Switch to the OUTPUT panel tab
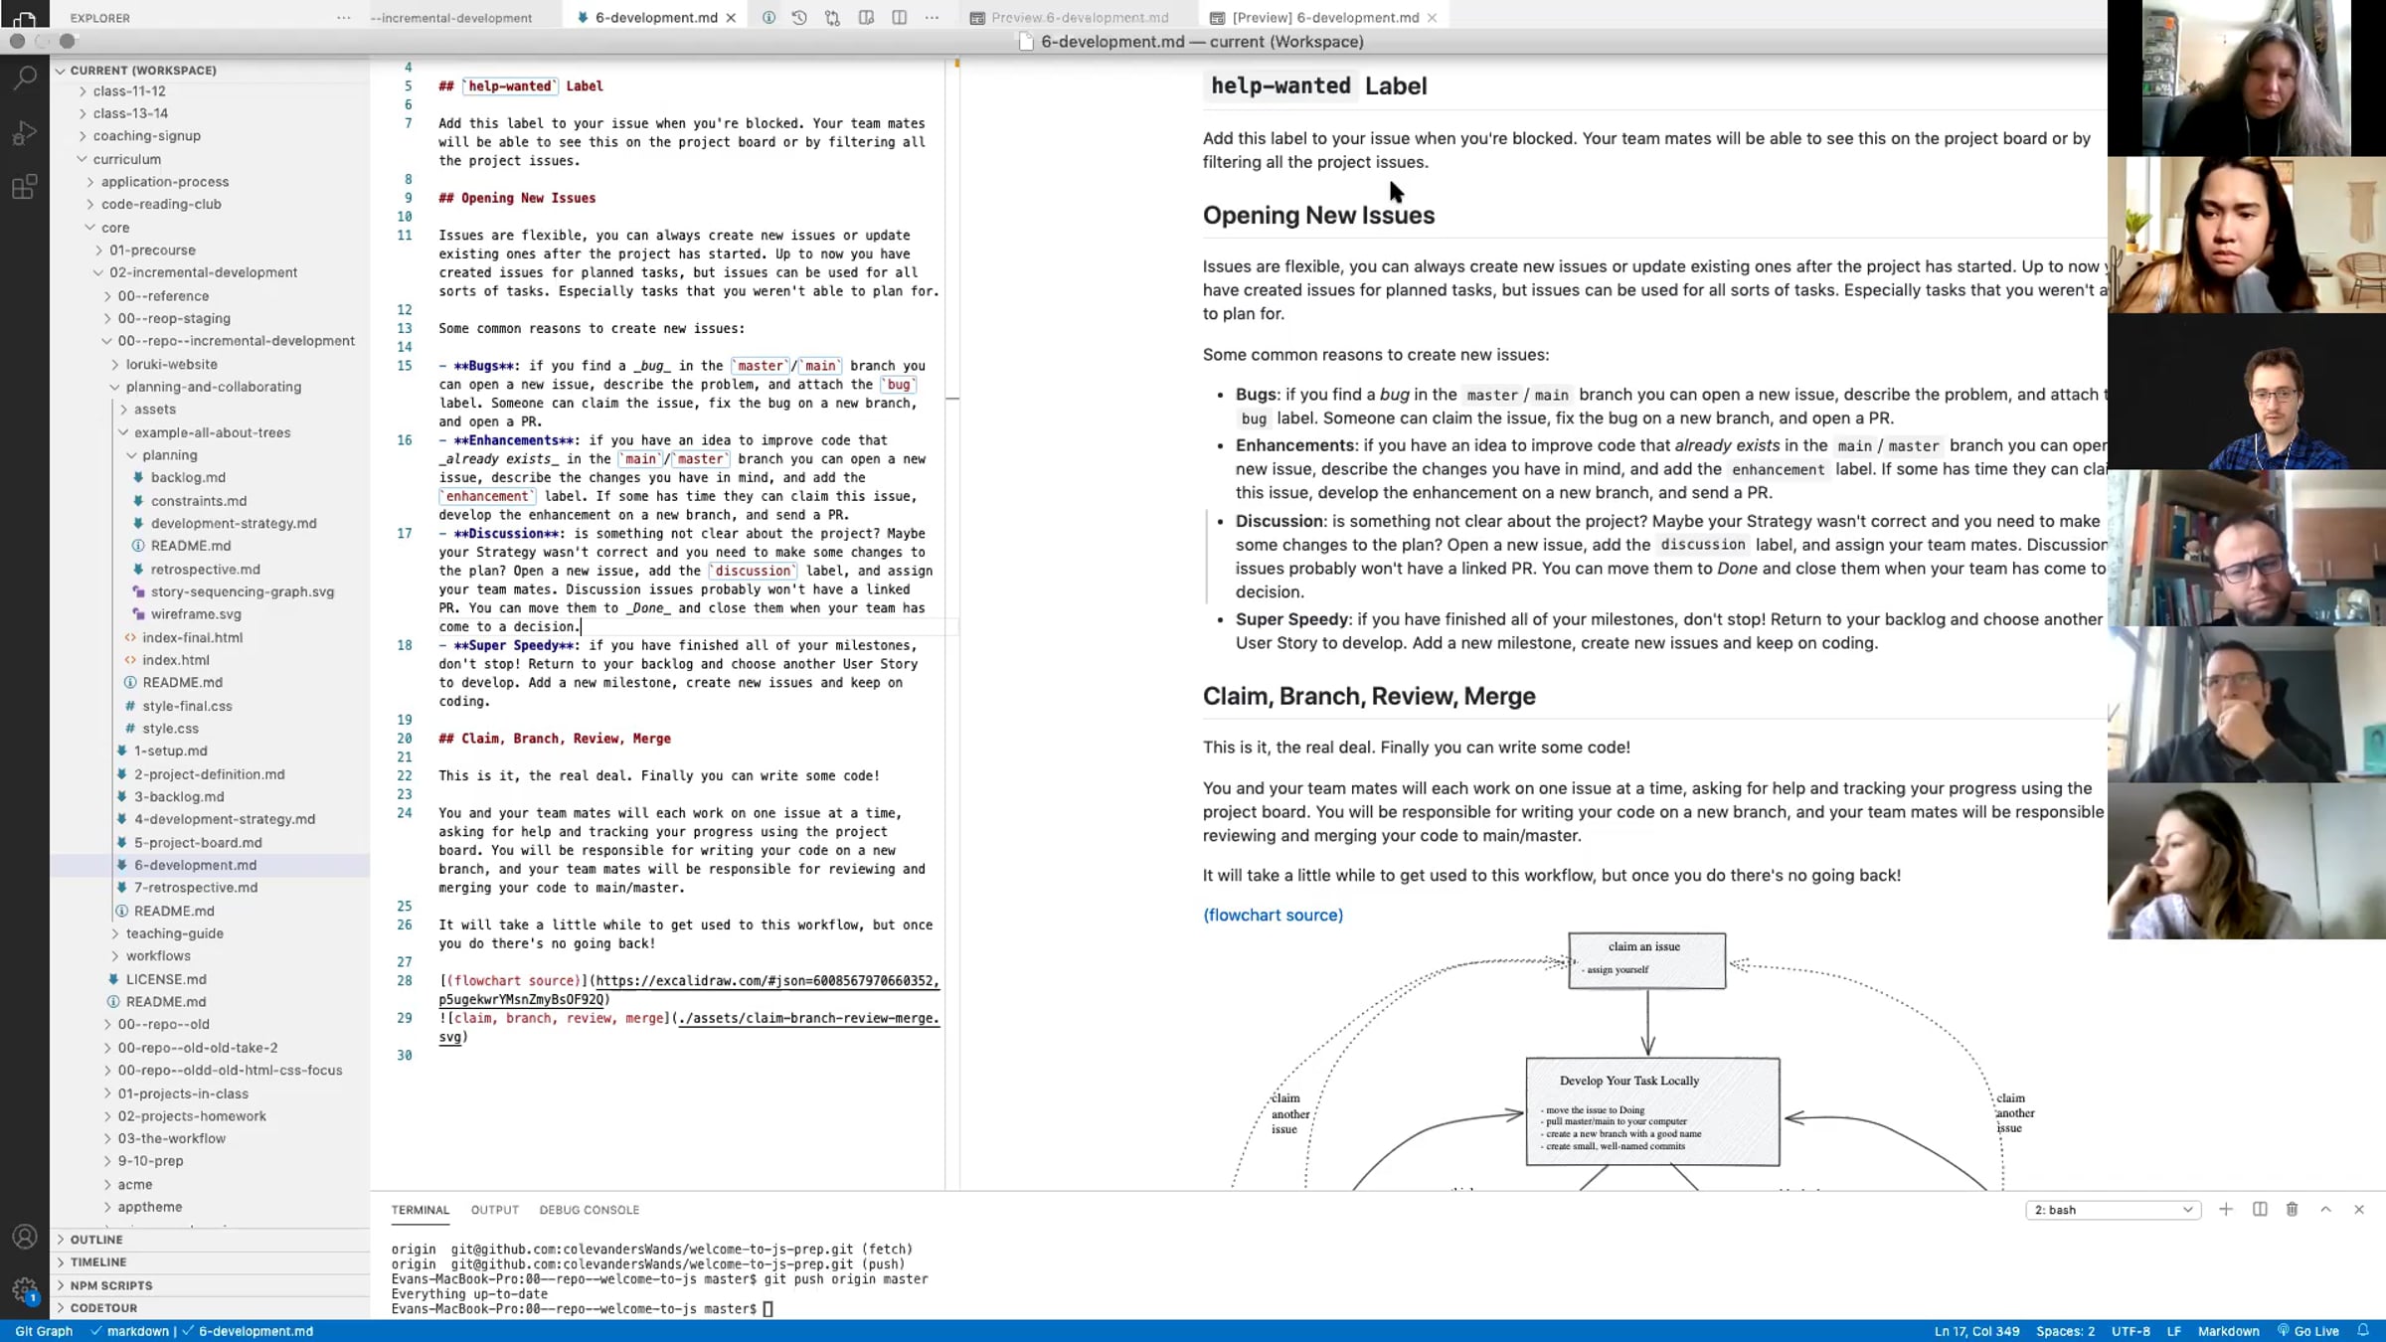This screenshot has height=1342, width=2386. click(495, 1210)
